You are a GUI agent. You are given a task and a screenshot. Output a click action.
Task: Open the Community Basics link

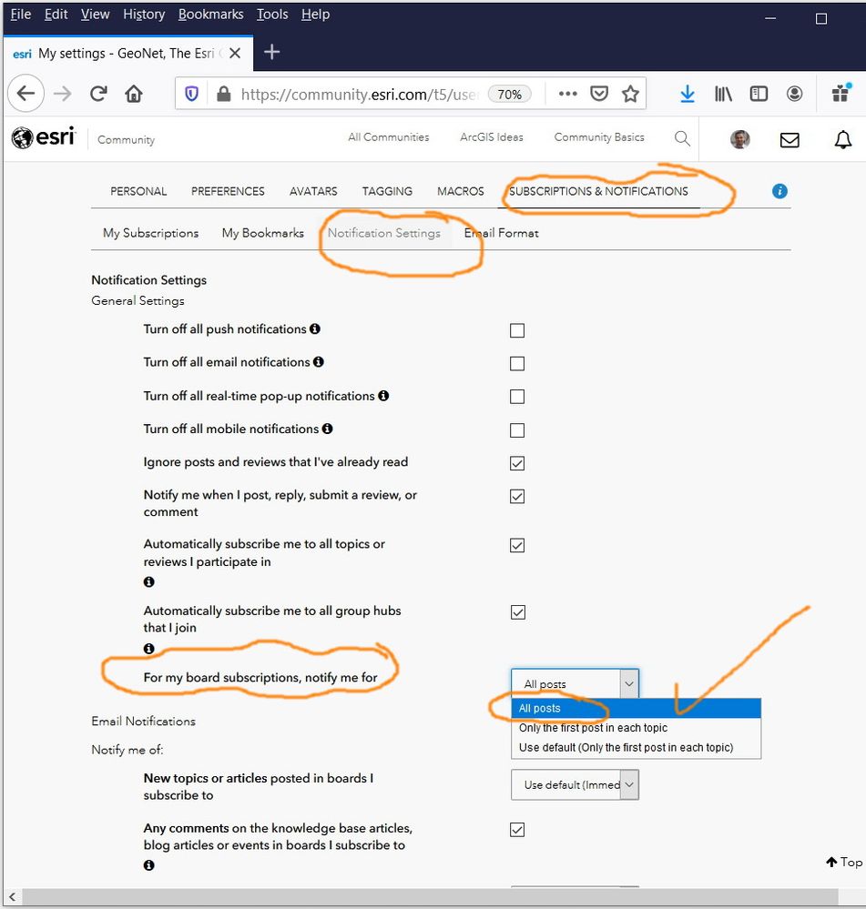click(599, 137)
